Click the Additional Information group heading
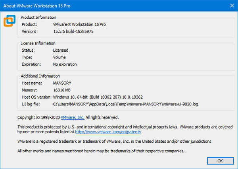Image resolution: width=238 pixels, height=169 pixels. (40, 76)
